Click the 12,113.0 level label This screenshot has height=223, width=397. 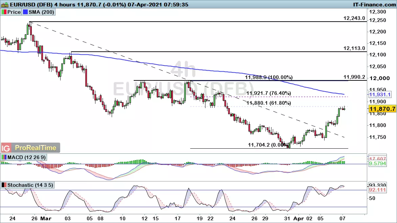coord(354,48)
